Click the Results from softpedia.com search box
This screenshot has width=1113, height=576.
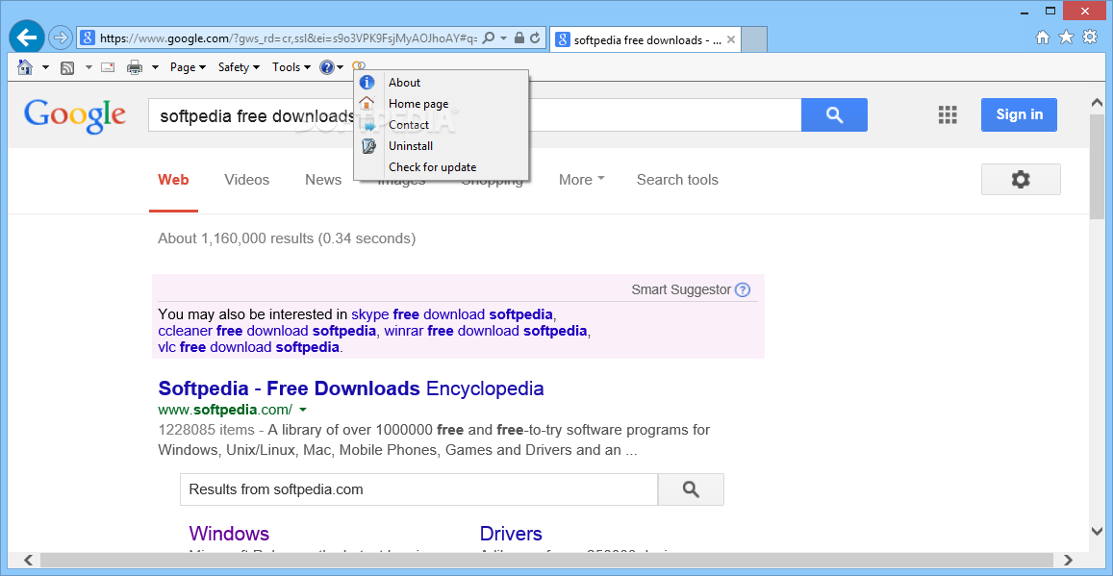point(418,489)
